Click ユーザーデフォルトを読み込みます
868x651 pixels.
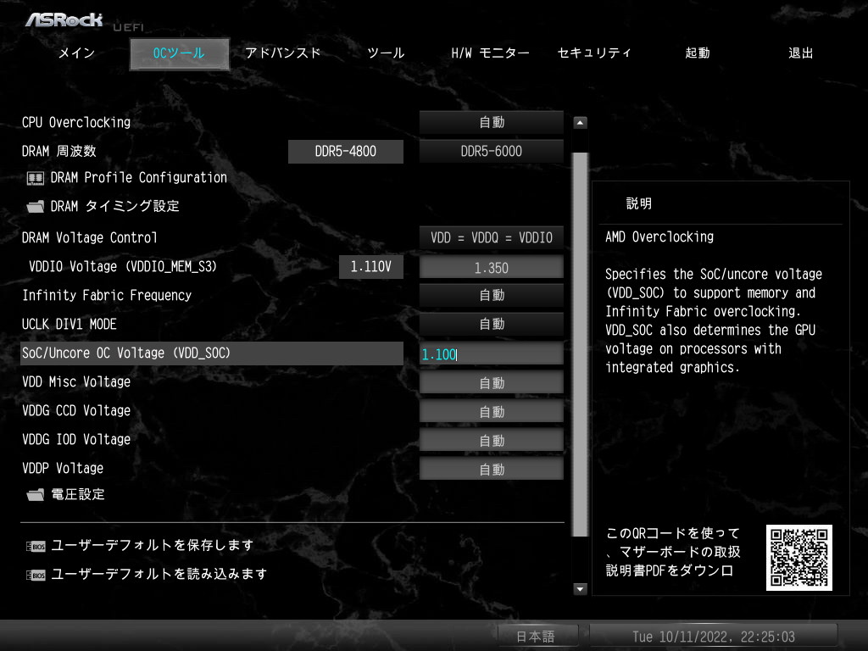click(159, 575)
